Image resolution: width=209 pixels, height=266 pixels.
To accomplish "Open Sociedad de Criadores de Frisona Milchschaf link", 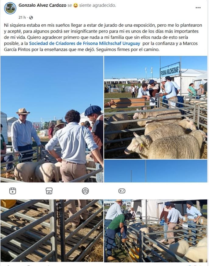I will click(85, 43).
